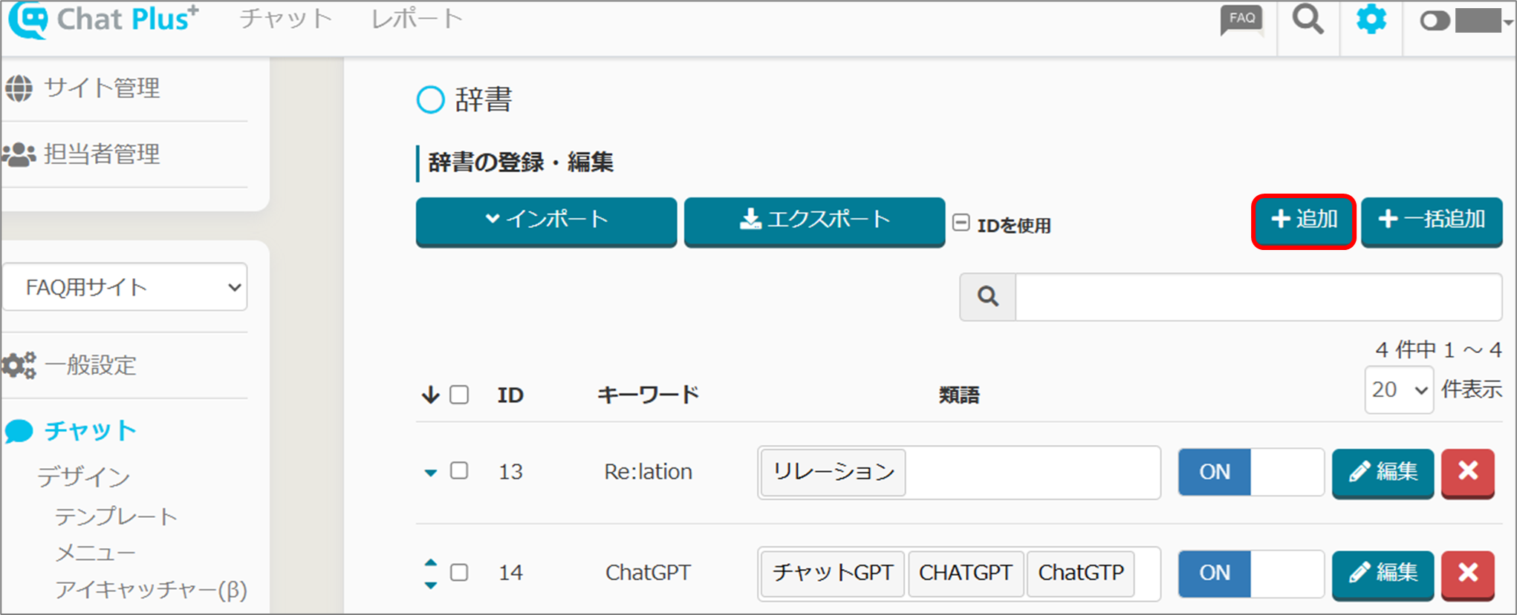Expand the インポート dropdown button
The height and width of the screenshot is (615, 1517).
pyautogui.click(x=546, y=220)
